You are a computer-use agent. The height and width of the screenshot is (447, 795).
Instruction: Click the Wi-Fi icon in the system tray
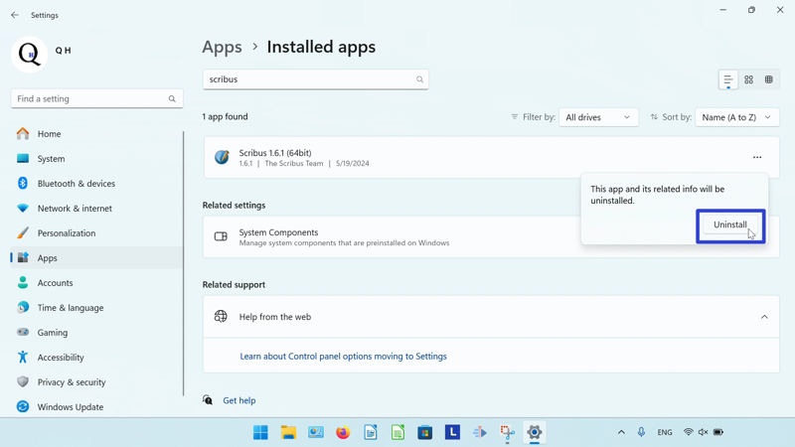[688, 432]
